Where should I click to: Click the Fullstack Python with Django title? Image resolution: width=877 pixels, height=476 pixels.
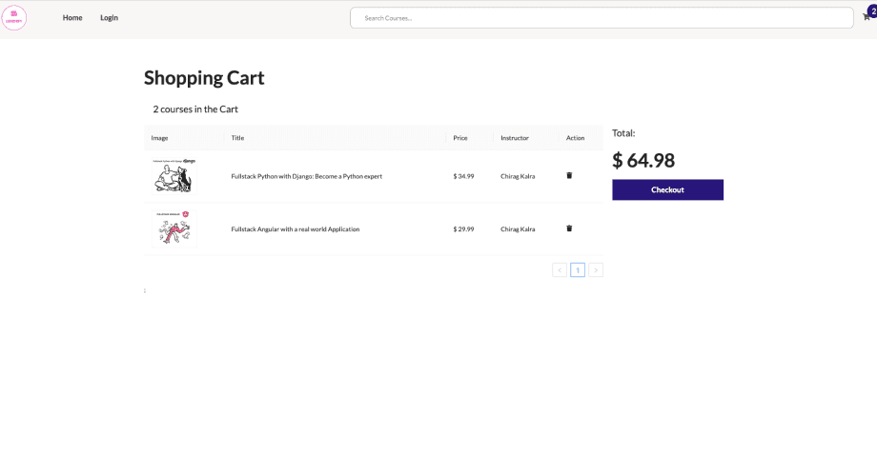click(307, 176)
